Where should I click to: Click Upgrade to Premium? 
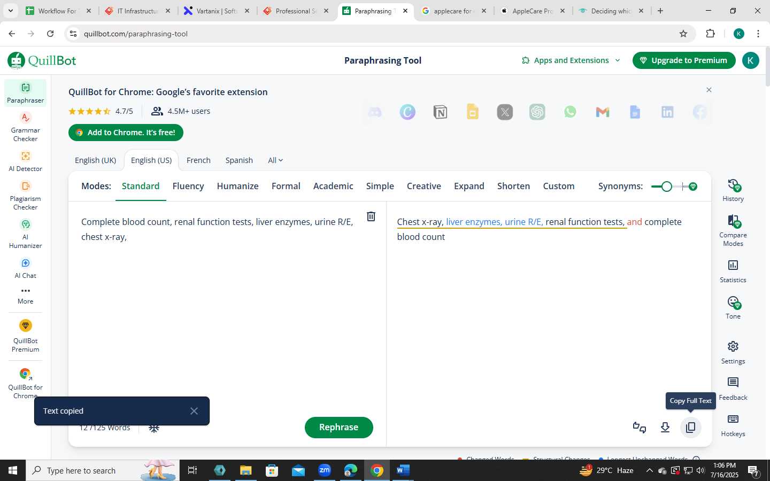click(x=684, y=60)
